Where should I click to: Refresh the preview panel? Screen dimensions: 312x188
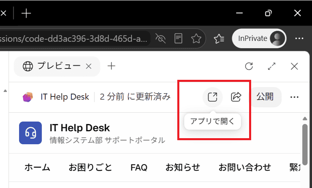(249, 66)
